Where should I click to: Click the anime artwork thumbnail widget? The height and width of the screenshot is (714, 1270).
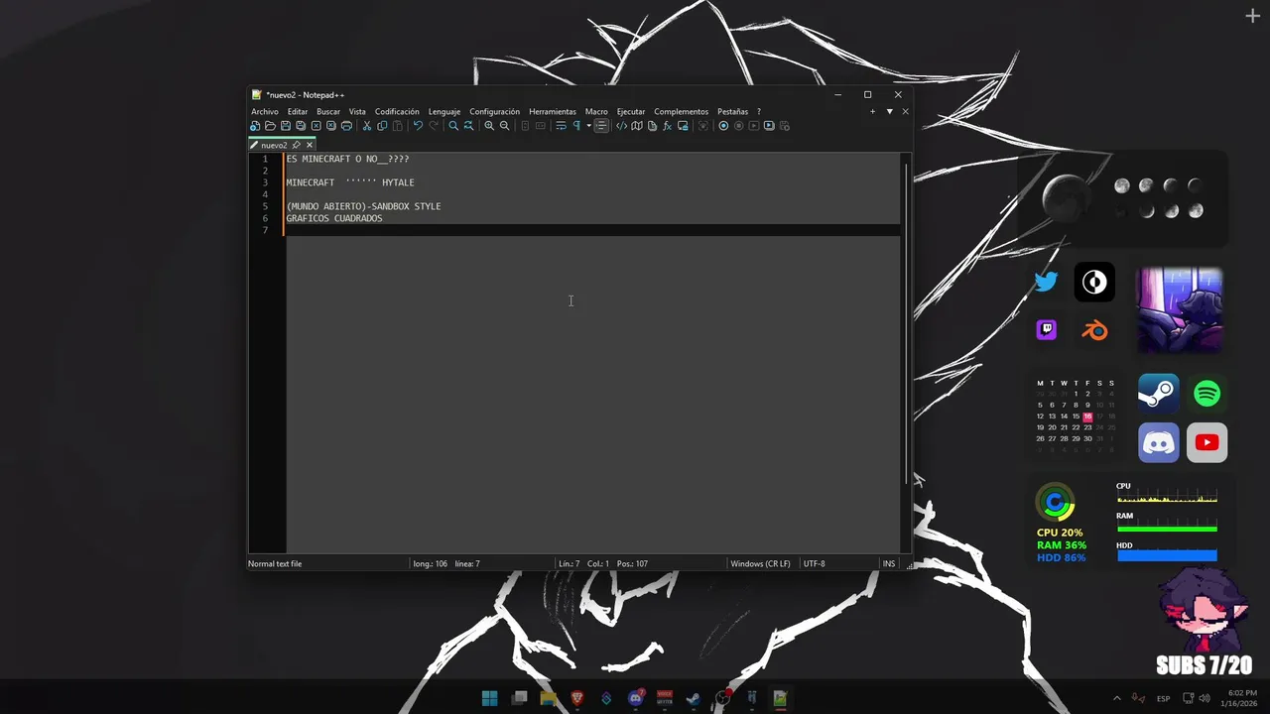[x=1179, y=309]
